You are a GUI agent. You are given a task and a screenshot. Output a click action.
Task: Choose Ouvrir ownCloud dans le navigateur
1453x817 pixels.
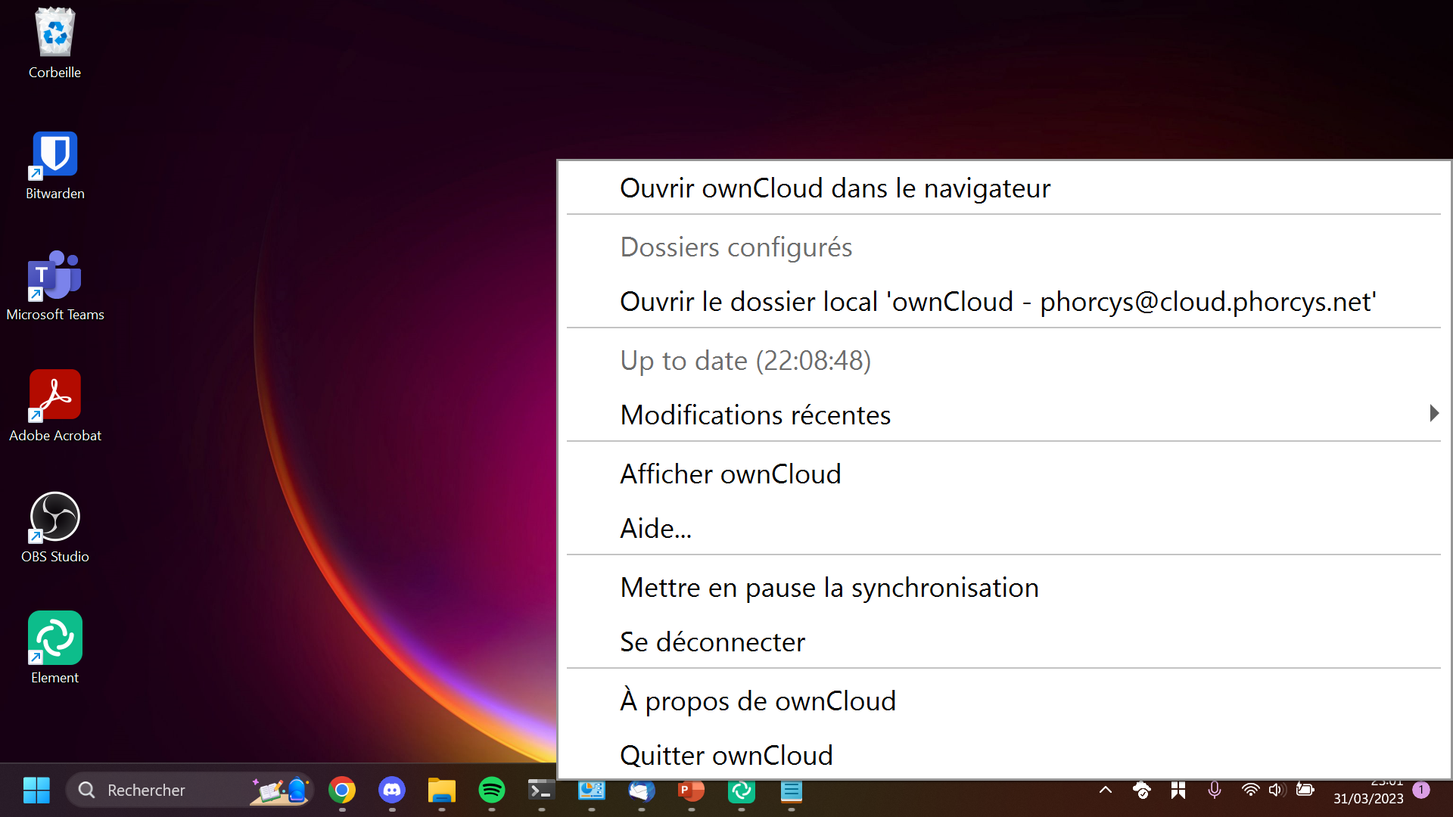[x=1003, y=188]
